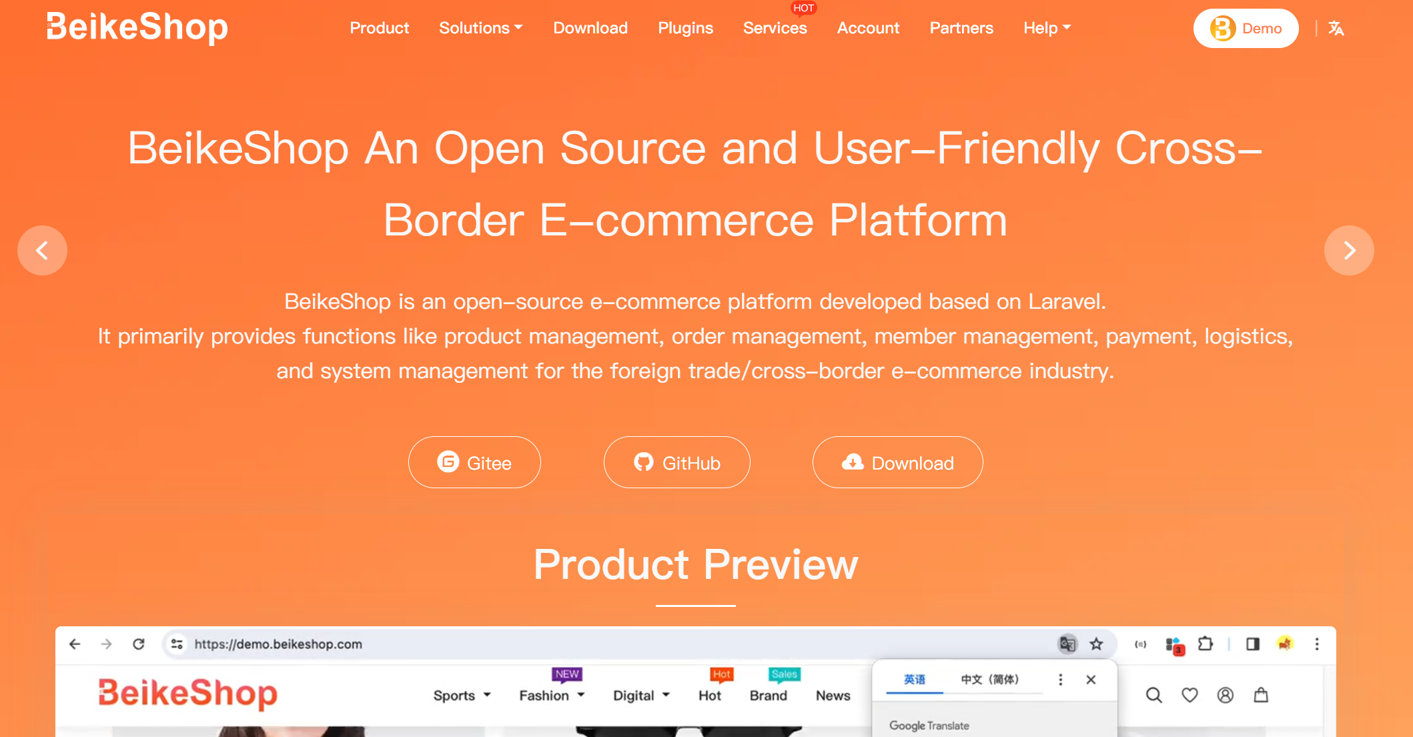Click the search magnifier icon in preview
The width and height of the screenshot is (1413, 737).
click(x=1153, y=696)
